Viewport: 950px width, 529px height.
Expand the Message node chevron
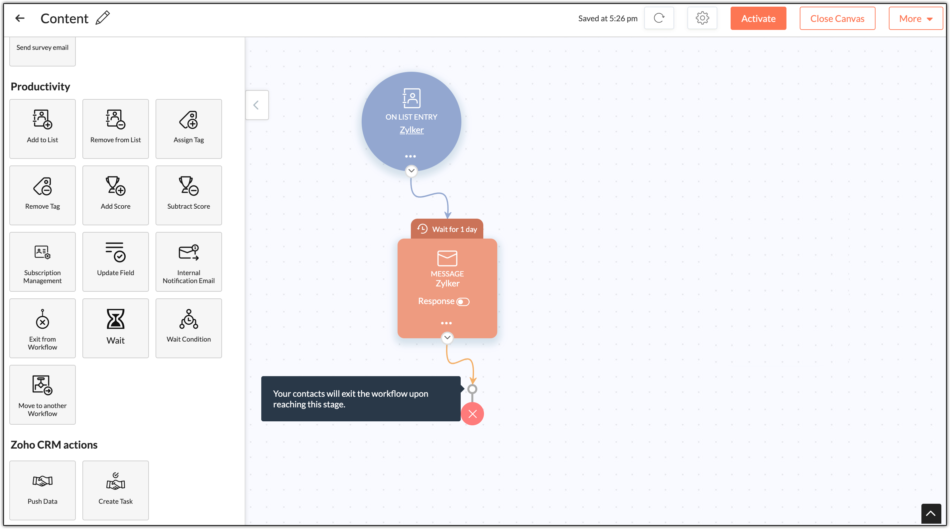point(447,337)
